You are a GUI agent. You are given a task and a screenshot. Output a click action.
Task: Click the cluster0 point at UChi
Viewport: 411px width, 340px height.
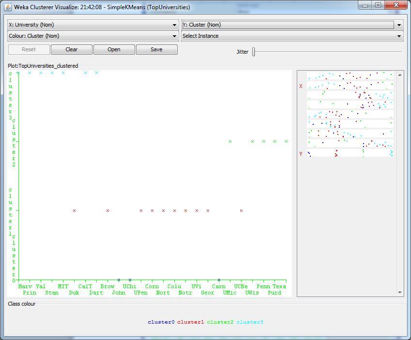(x=130, y=280)
